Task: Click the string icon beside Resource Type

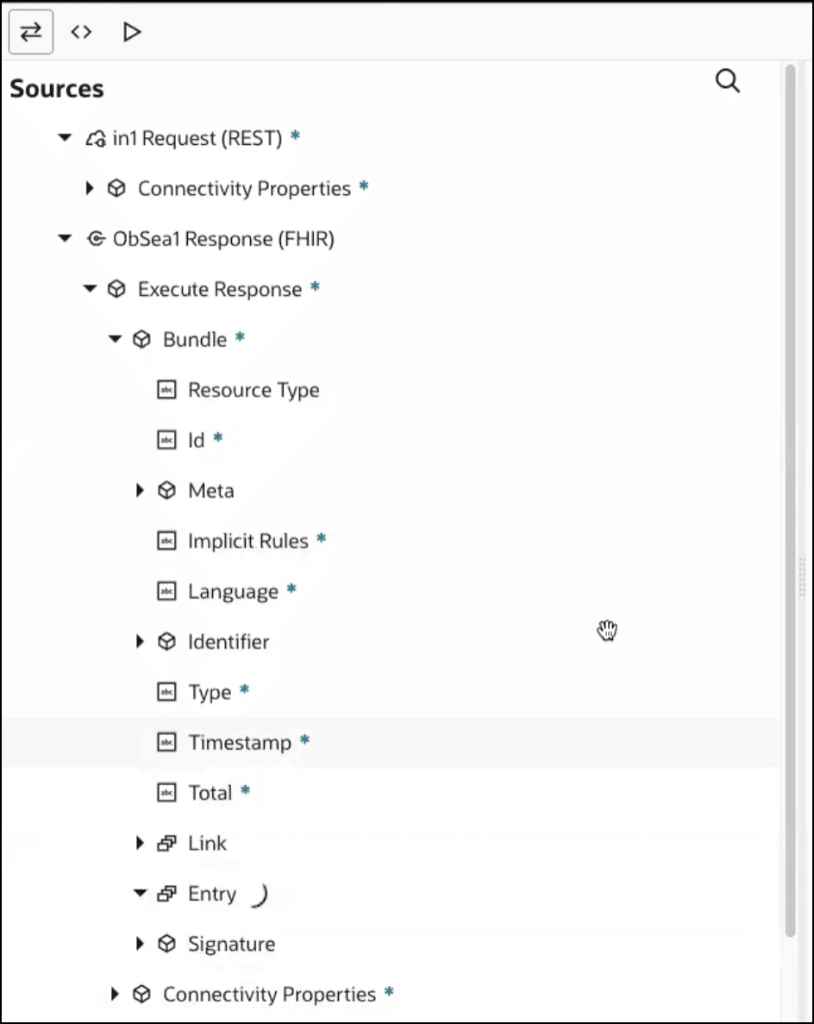Action: click(x=166, y=390)
